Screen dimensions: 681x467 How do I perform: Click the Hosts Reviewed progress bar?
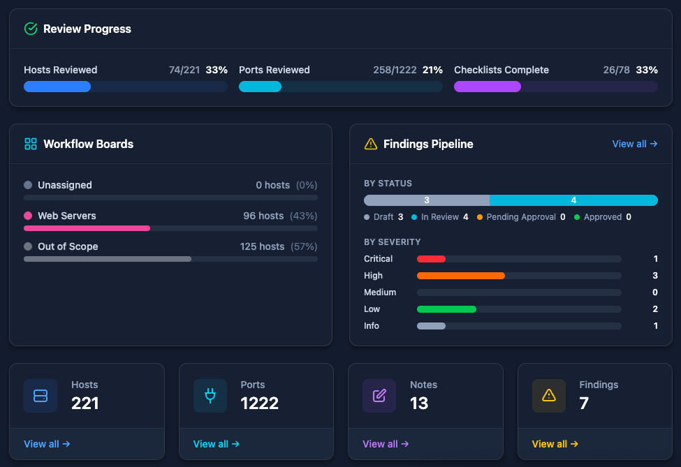coord(126,86)
